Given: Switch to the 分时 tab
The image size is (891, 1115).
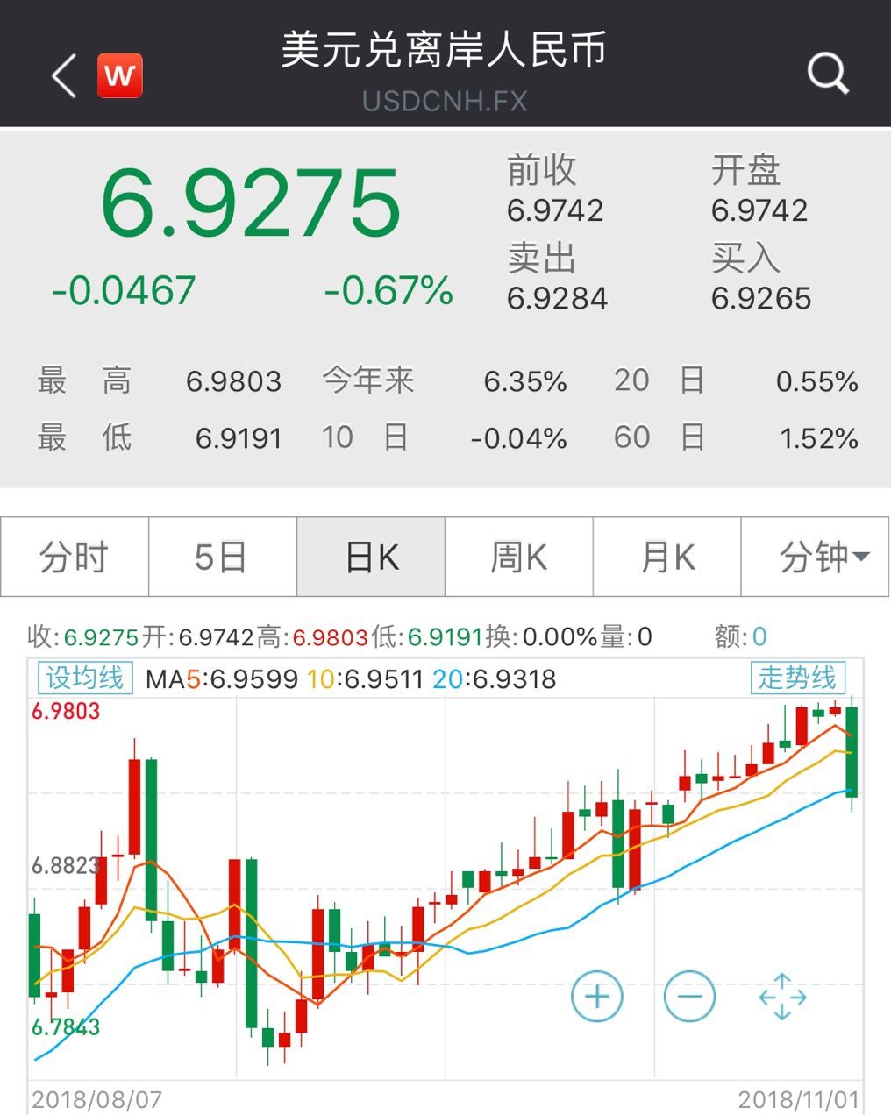Looking at the screenshot, I should [x=75, y=557].
